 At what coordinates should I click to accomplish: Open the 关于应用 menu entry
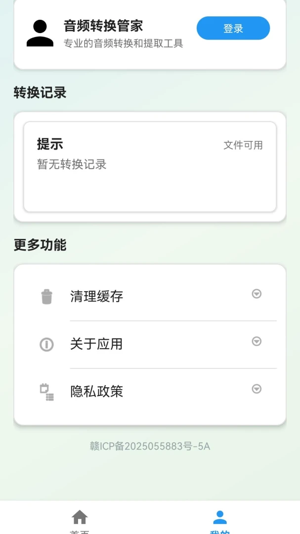[150, 344]
